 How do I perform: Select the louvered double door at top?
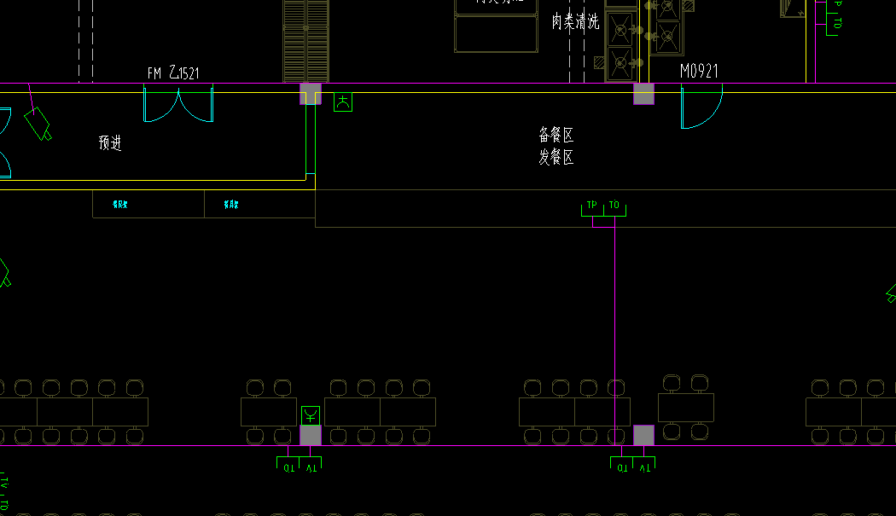pos(306,41)
